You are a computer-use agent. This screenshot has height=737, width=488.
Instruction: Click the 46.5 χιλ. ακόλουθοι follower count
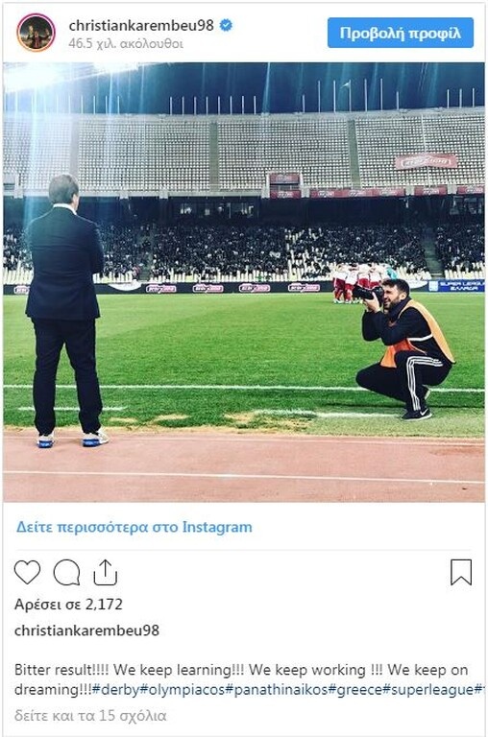[126, 44]
